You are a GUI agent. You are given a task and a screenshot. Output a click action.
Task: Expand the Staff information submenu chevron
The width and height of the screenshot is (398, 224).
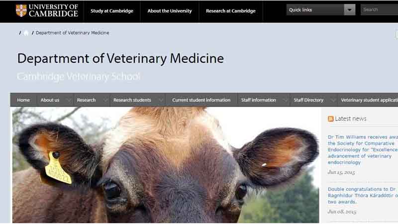point(285,100)
